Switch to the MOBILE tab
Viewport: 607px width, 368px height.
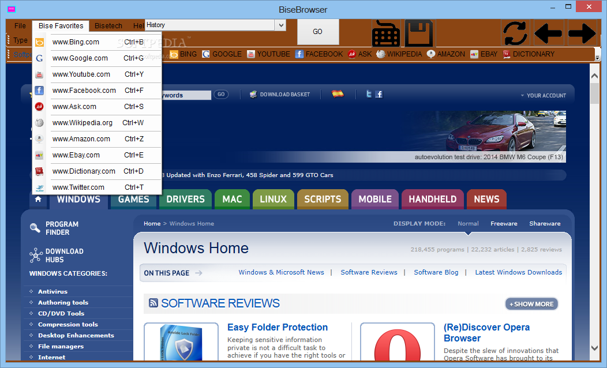pos(375,199)
